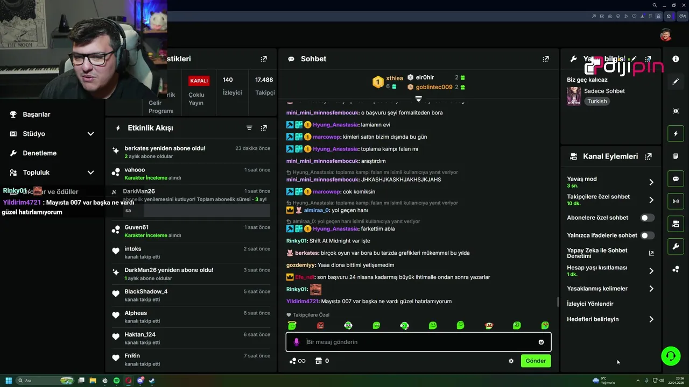Open the Windows Start menu

tap(9, 381)
